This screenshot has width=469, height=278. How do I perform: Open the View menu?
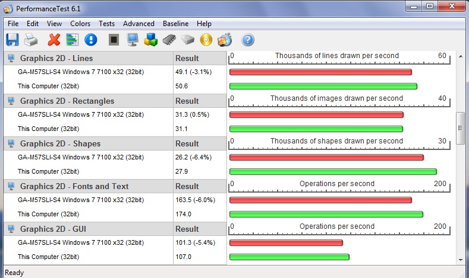[x=54, y=24]
